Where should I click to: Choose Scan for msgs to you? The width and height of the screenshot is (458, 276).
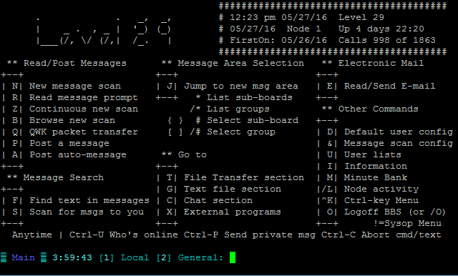87,212
